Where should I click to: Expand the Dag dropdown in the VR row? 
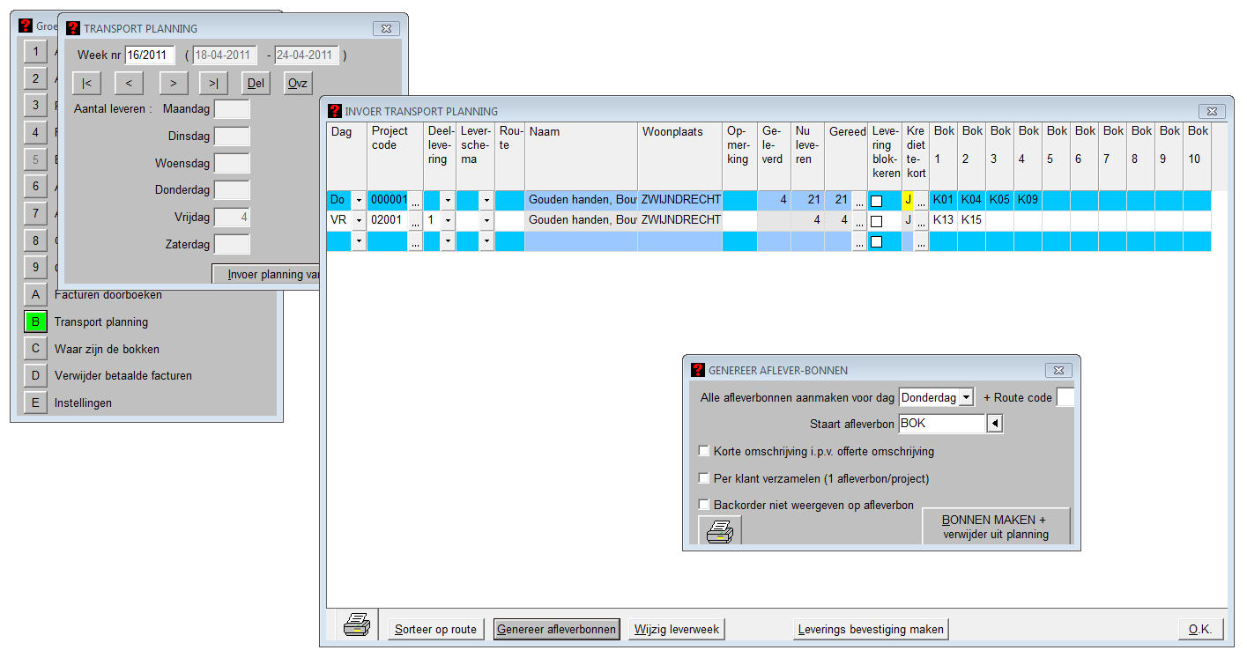pos(359,220)
